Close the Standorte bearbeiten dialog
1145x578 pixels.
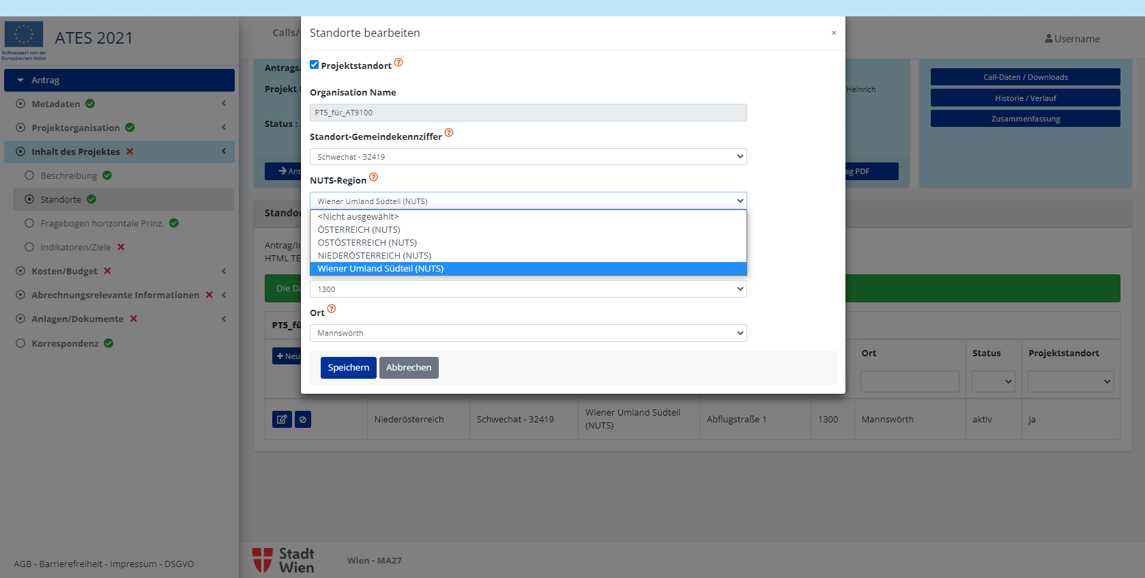click(x=833, y=33)
